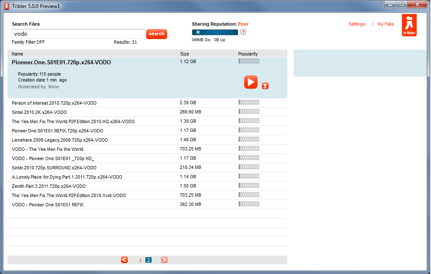Click the Tribler title bar icon
Image resolution: width=431 pixels, height=274 pixels.
point(7,6)
